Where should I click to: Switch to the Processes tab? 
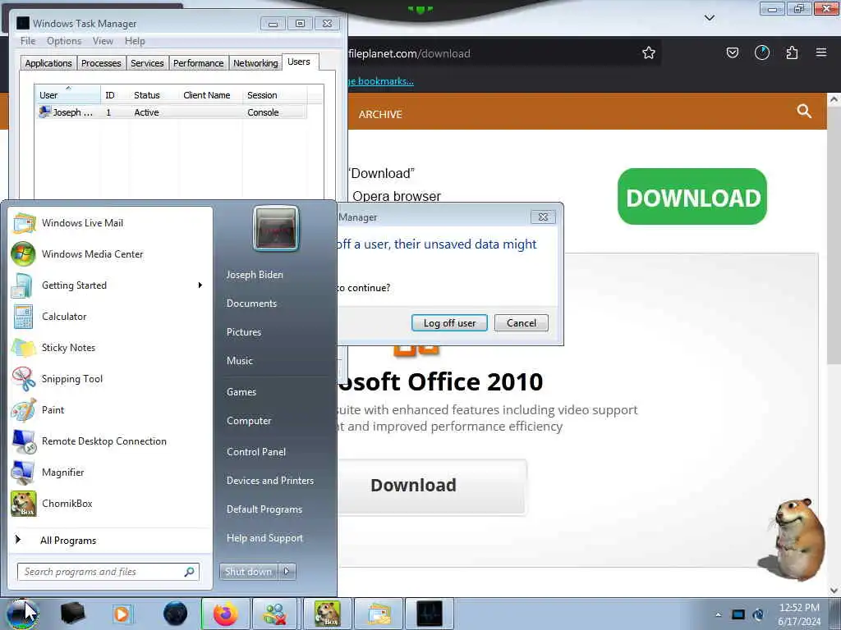(101, 63)
